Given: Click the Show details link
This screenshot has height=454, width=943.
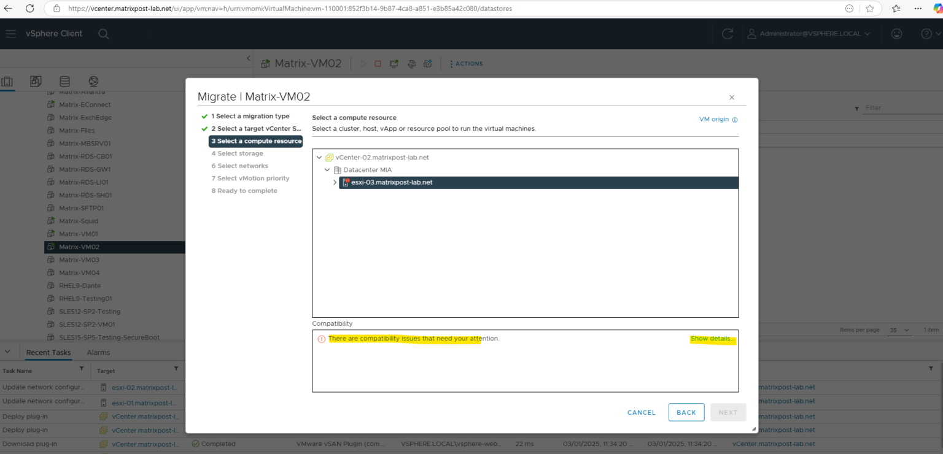Looking at the screenshot, I should pos(712,338).
